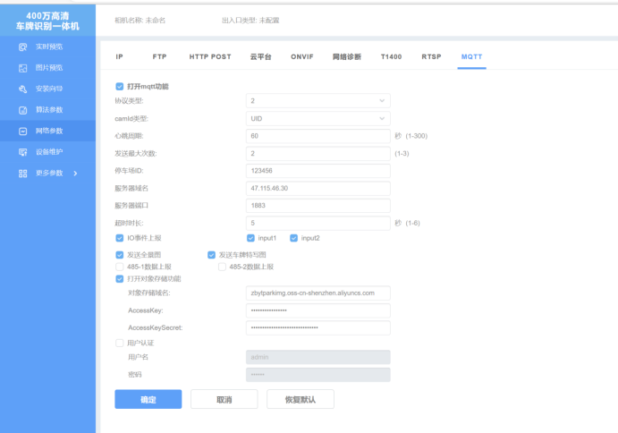Open 安装向导 menu item
This screenshot has width=618, height=433.
pos(47,89)
